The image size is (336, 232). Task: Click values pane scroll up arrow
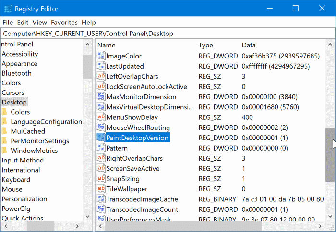[330, 45]
